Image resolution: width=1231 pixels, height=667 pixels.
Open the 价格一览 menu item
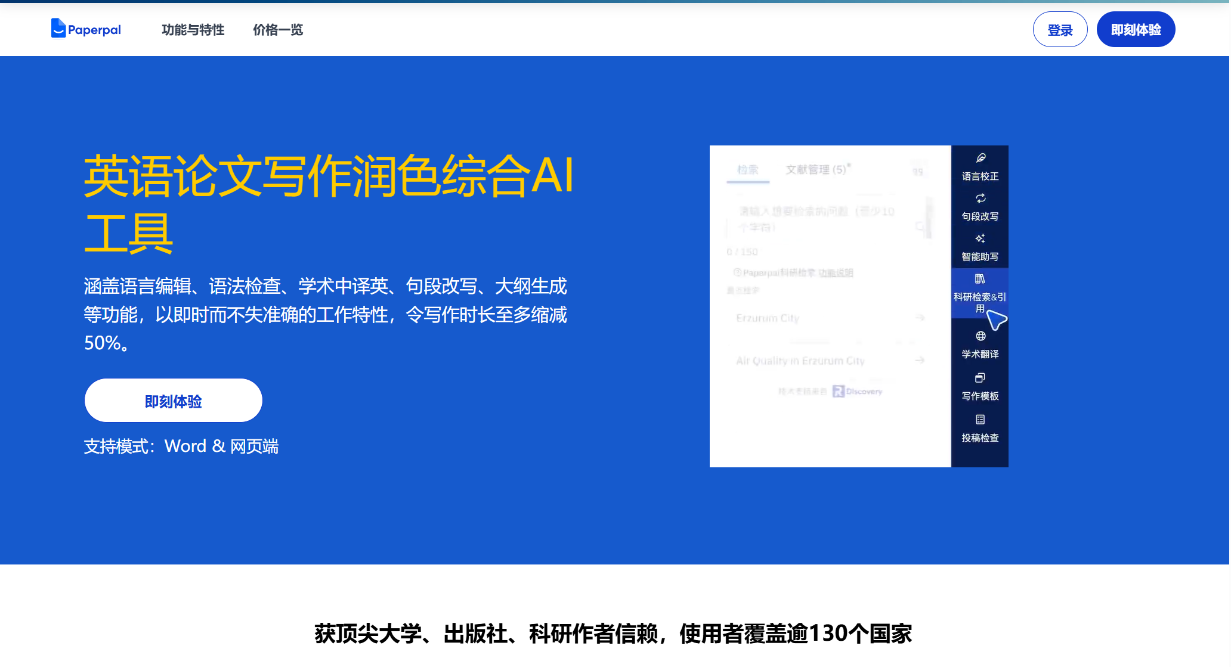[x=278, y=30]
